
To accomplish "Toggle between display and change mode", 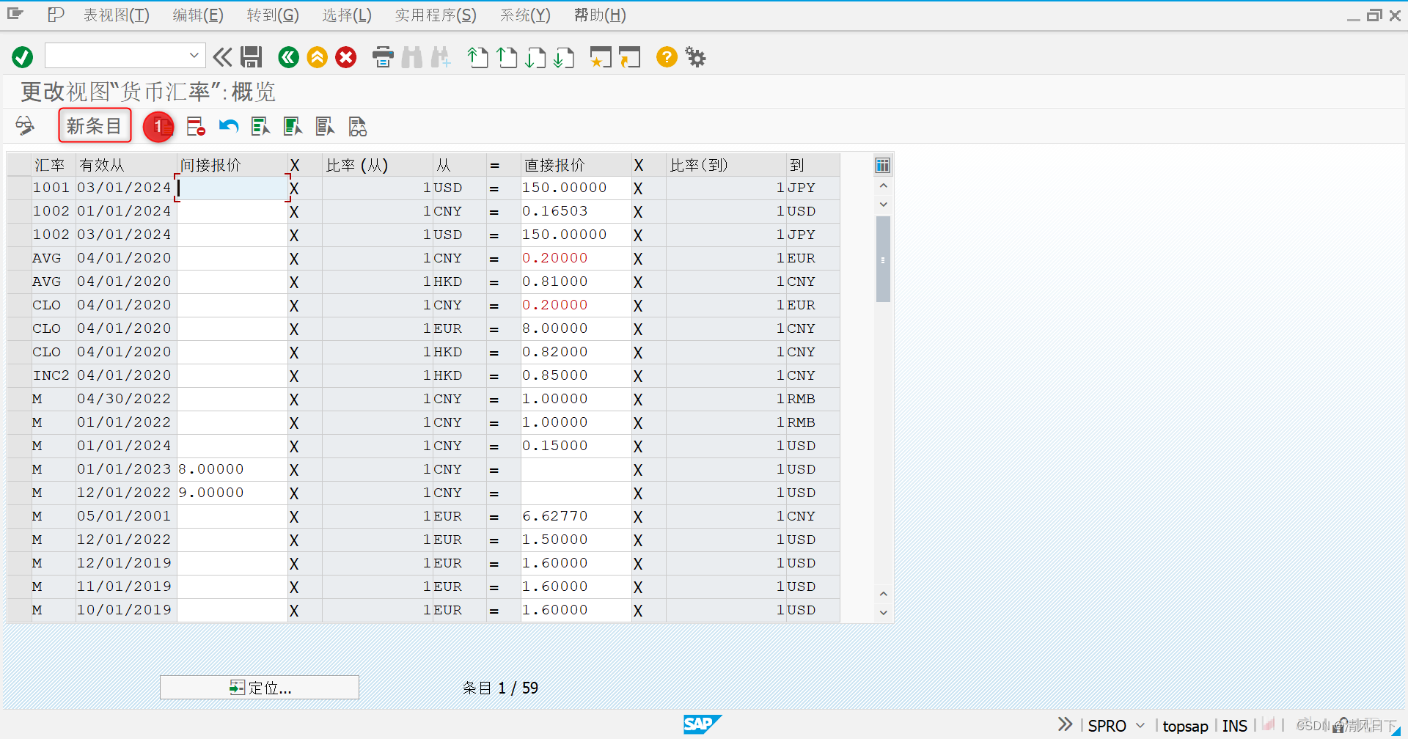I will 24,125.
